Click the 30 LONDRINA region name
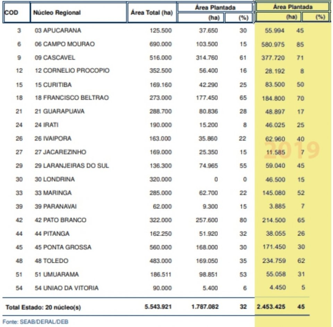333x327 pixels. [x=54, y=179]
